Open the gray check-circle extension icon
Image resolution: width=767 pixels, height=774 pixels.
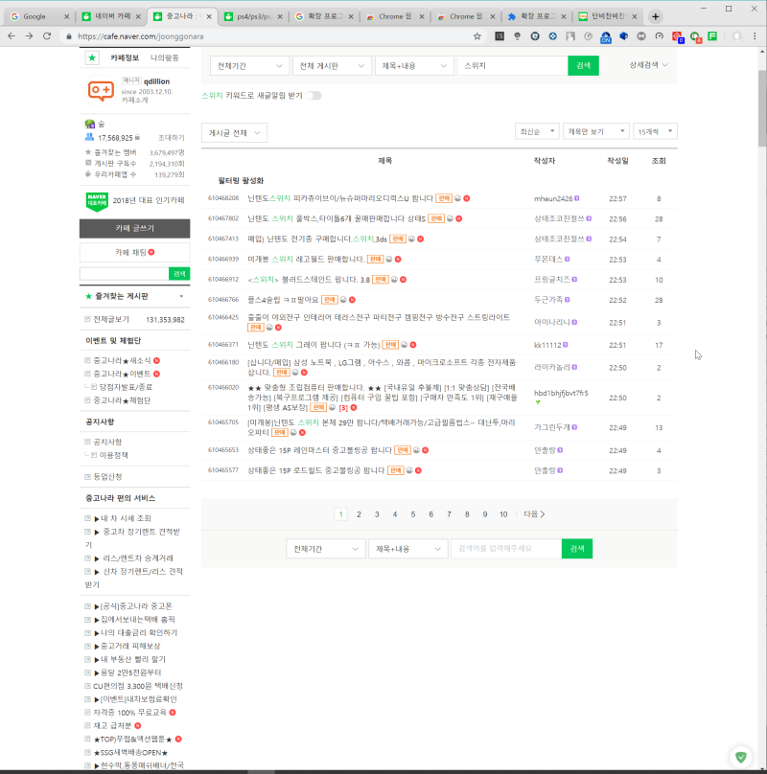[588, 36]
